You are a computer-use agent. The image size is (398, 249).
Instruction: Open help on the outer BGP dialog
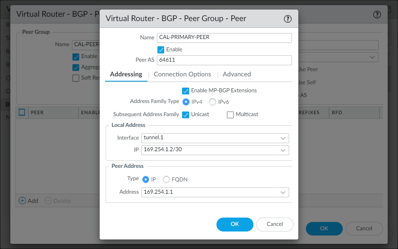click(377, 14)
